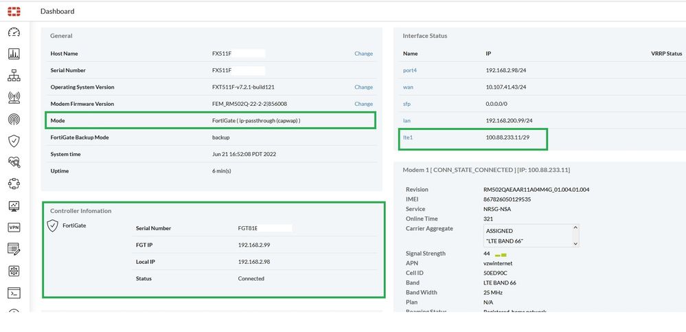The image size is (686, 332).
Task: Click the wan IP 10.107.41.43/24
Action: click(x=506, y=87)
